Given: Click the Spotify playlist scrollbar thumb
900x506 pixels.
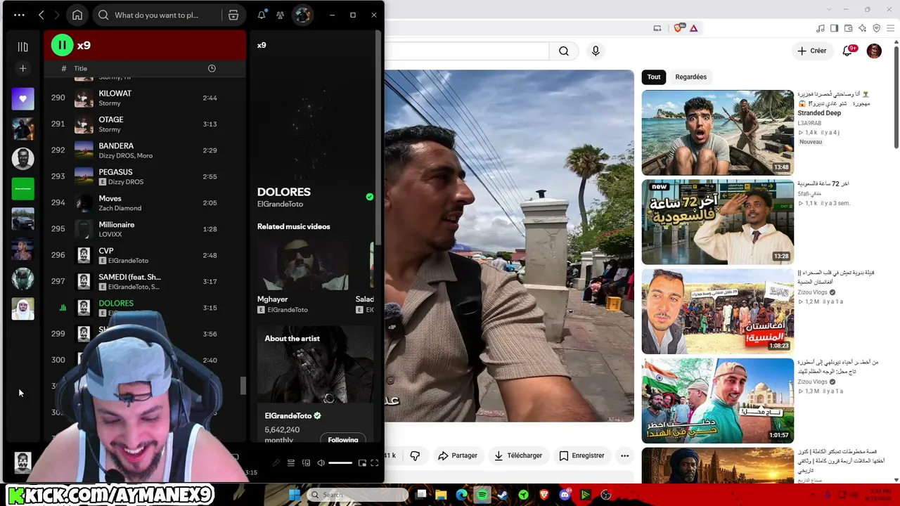Looking at the screenshot, I should pyautogui.click(x=243, y=386).
